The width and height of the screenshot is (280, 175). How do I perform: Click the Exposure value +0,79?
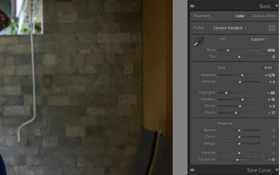[270, 75]
